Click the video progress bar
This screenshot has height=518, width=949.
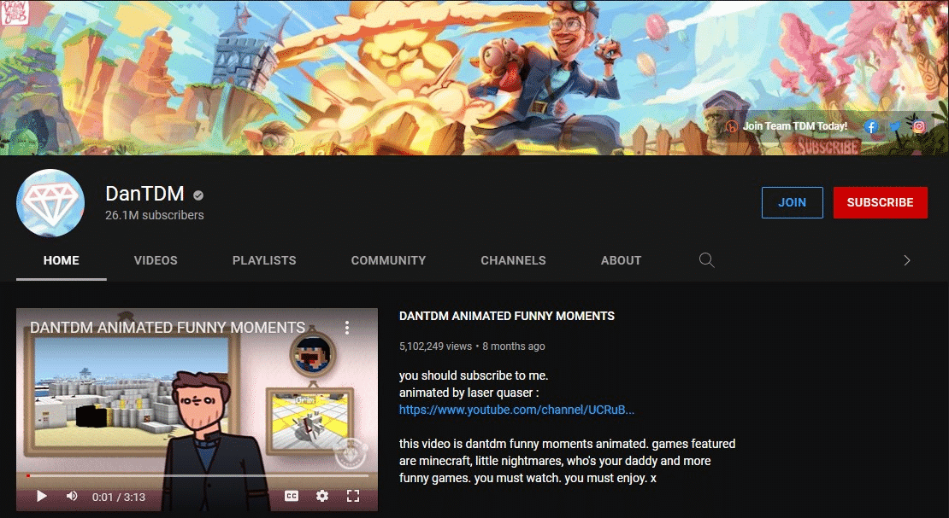tap(197, 475)
